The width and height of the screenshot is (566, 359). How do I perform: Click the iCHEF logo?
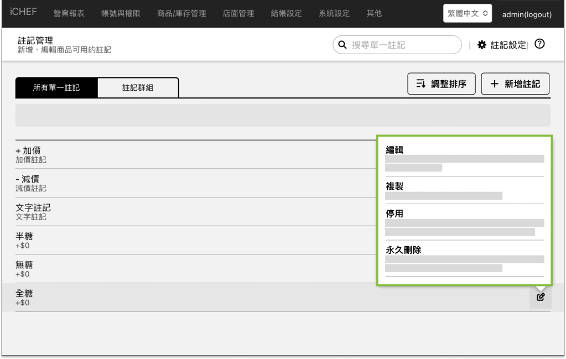click(x=23, y=13)
